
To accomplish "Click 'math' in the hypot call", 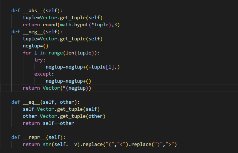I will 66,25.
